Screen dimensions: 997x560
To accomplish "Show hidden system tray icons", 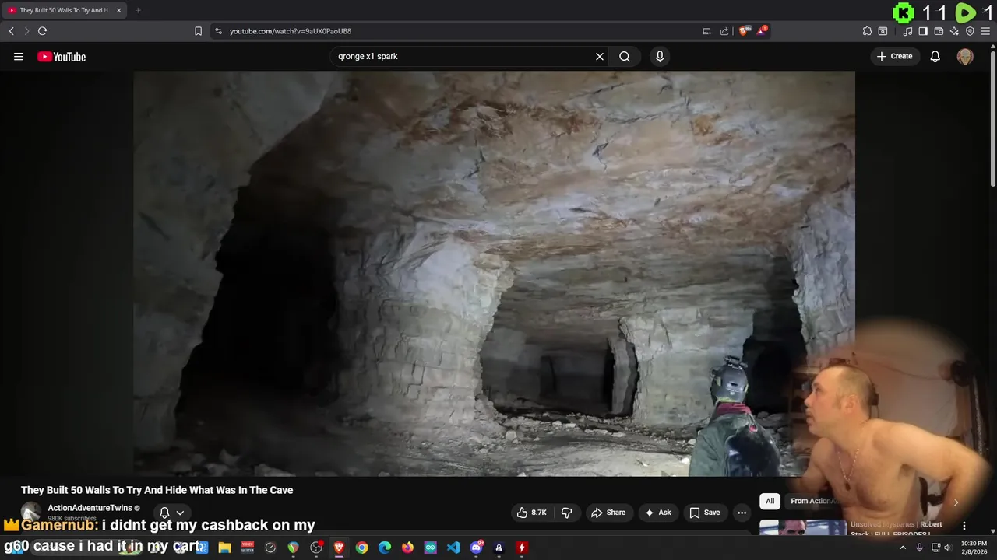I will tap(903, 548).
